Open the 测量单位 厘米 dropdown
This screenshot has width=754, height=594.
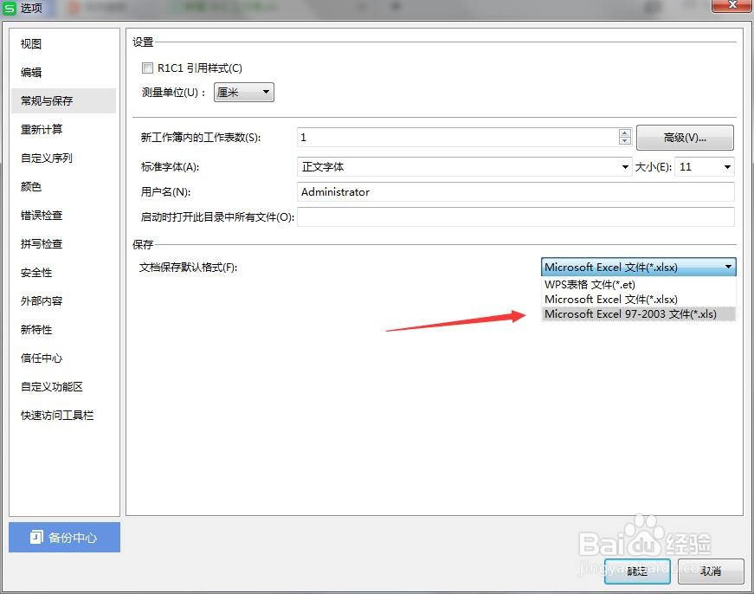[244, 92]
